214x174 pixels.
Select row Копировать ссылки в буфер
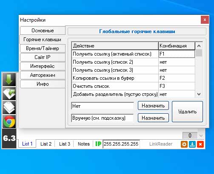[x=133, y=78]
